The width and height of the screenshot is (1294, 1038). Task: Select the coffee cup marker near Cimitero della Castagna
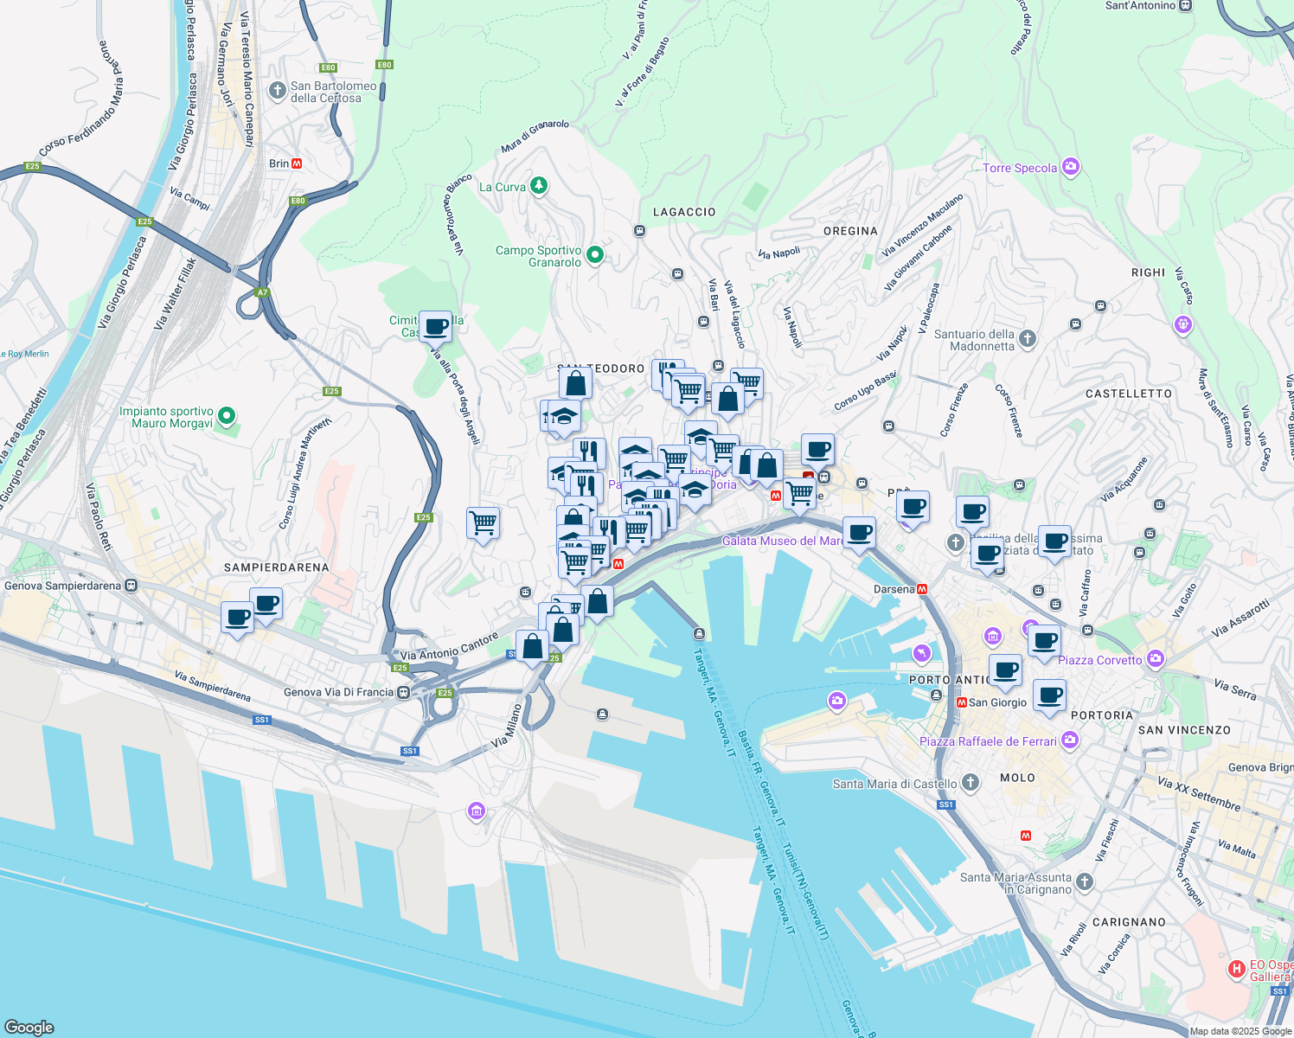click(434, 327)
